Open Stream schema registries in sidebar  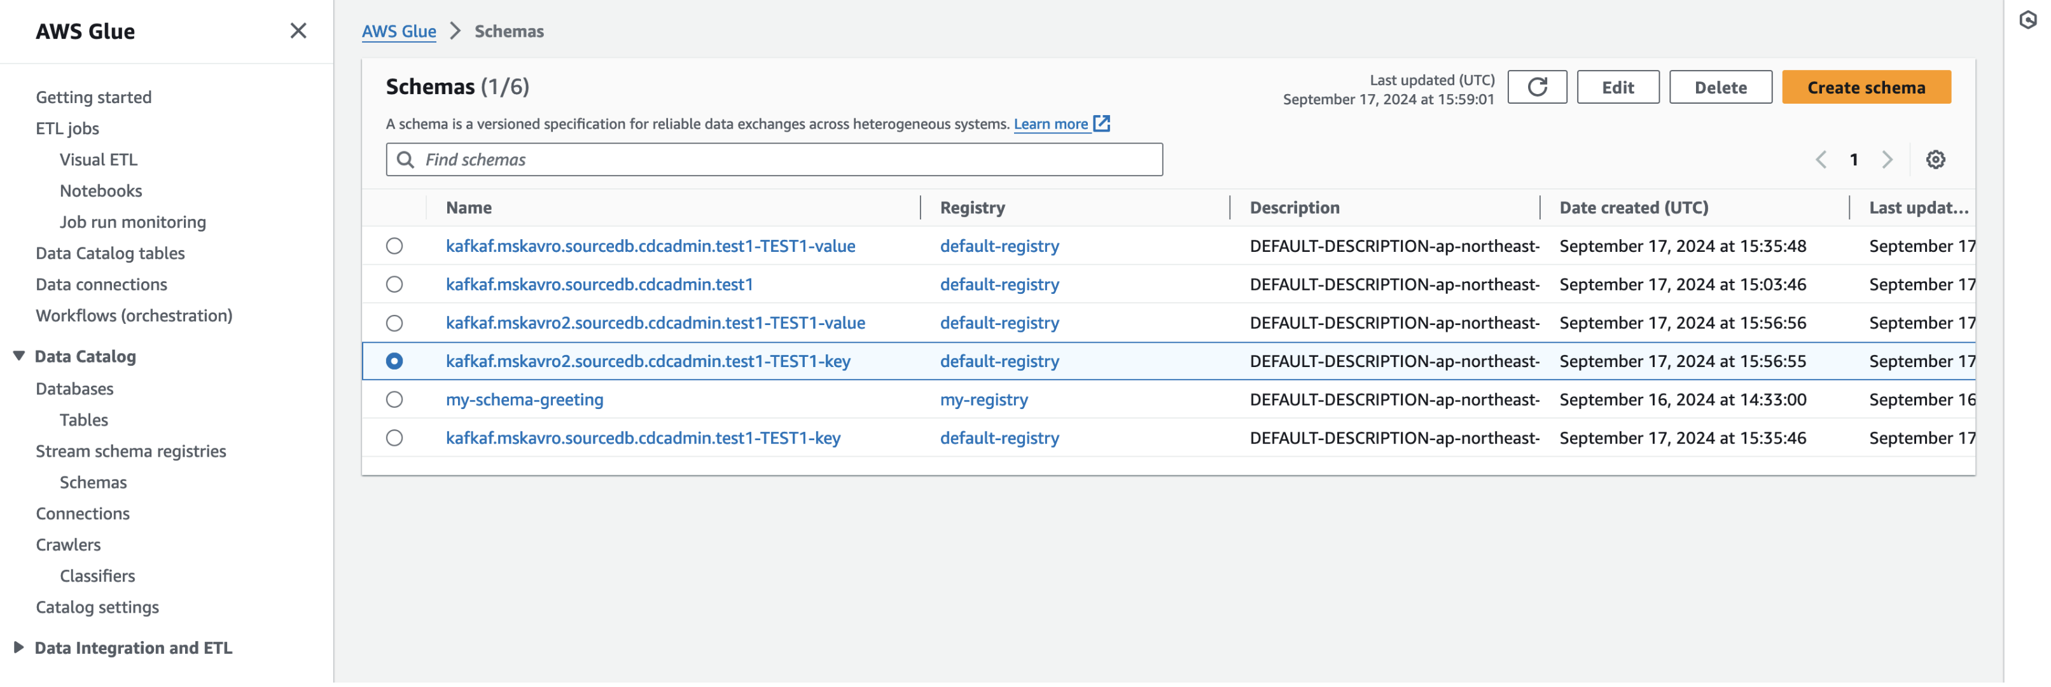(x=130, y=452)
